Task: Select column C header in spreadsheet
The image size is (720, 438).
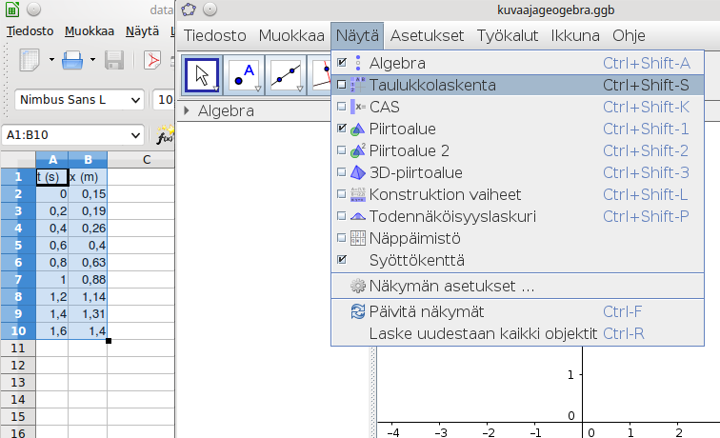Action: tap(147, 159)
